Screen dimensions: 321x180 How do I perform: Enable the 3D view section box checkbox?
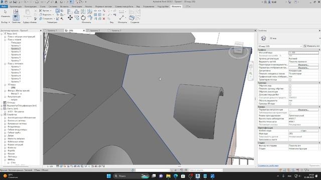[x=290, y=103]
